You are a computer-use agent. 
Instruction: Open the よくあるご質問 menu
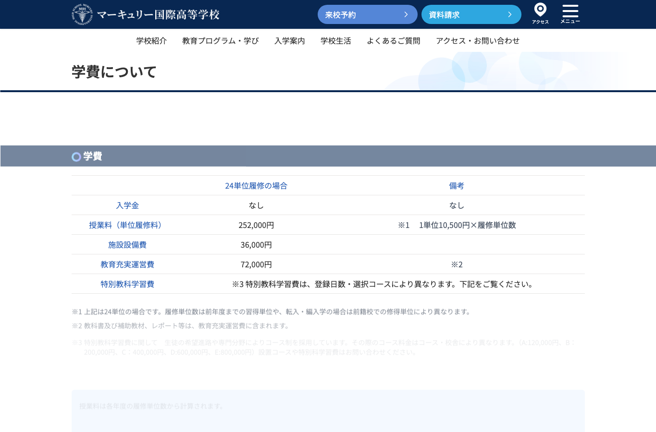pos(394,41)
